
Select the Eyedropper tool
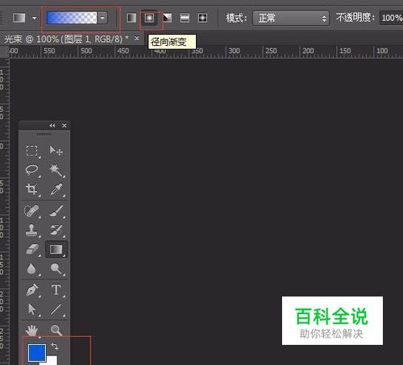[56, 189]
